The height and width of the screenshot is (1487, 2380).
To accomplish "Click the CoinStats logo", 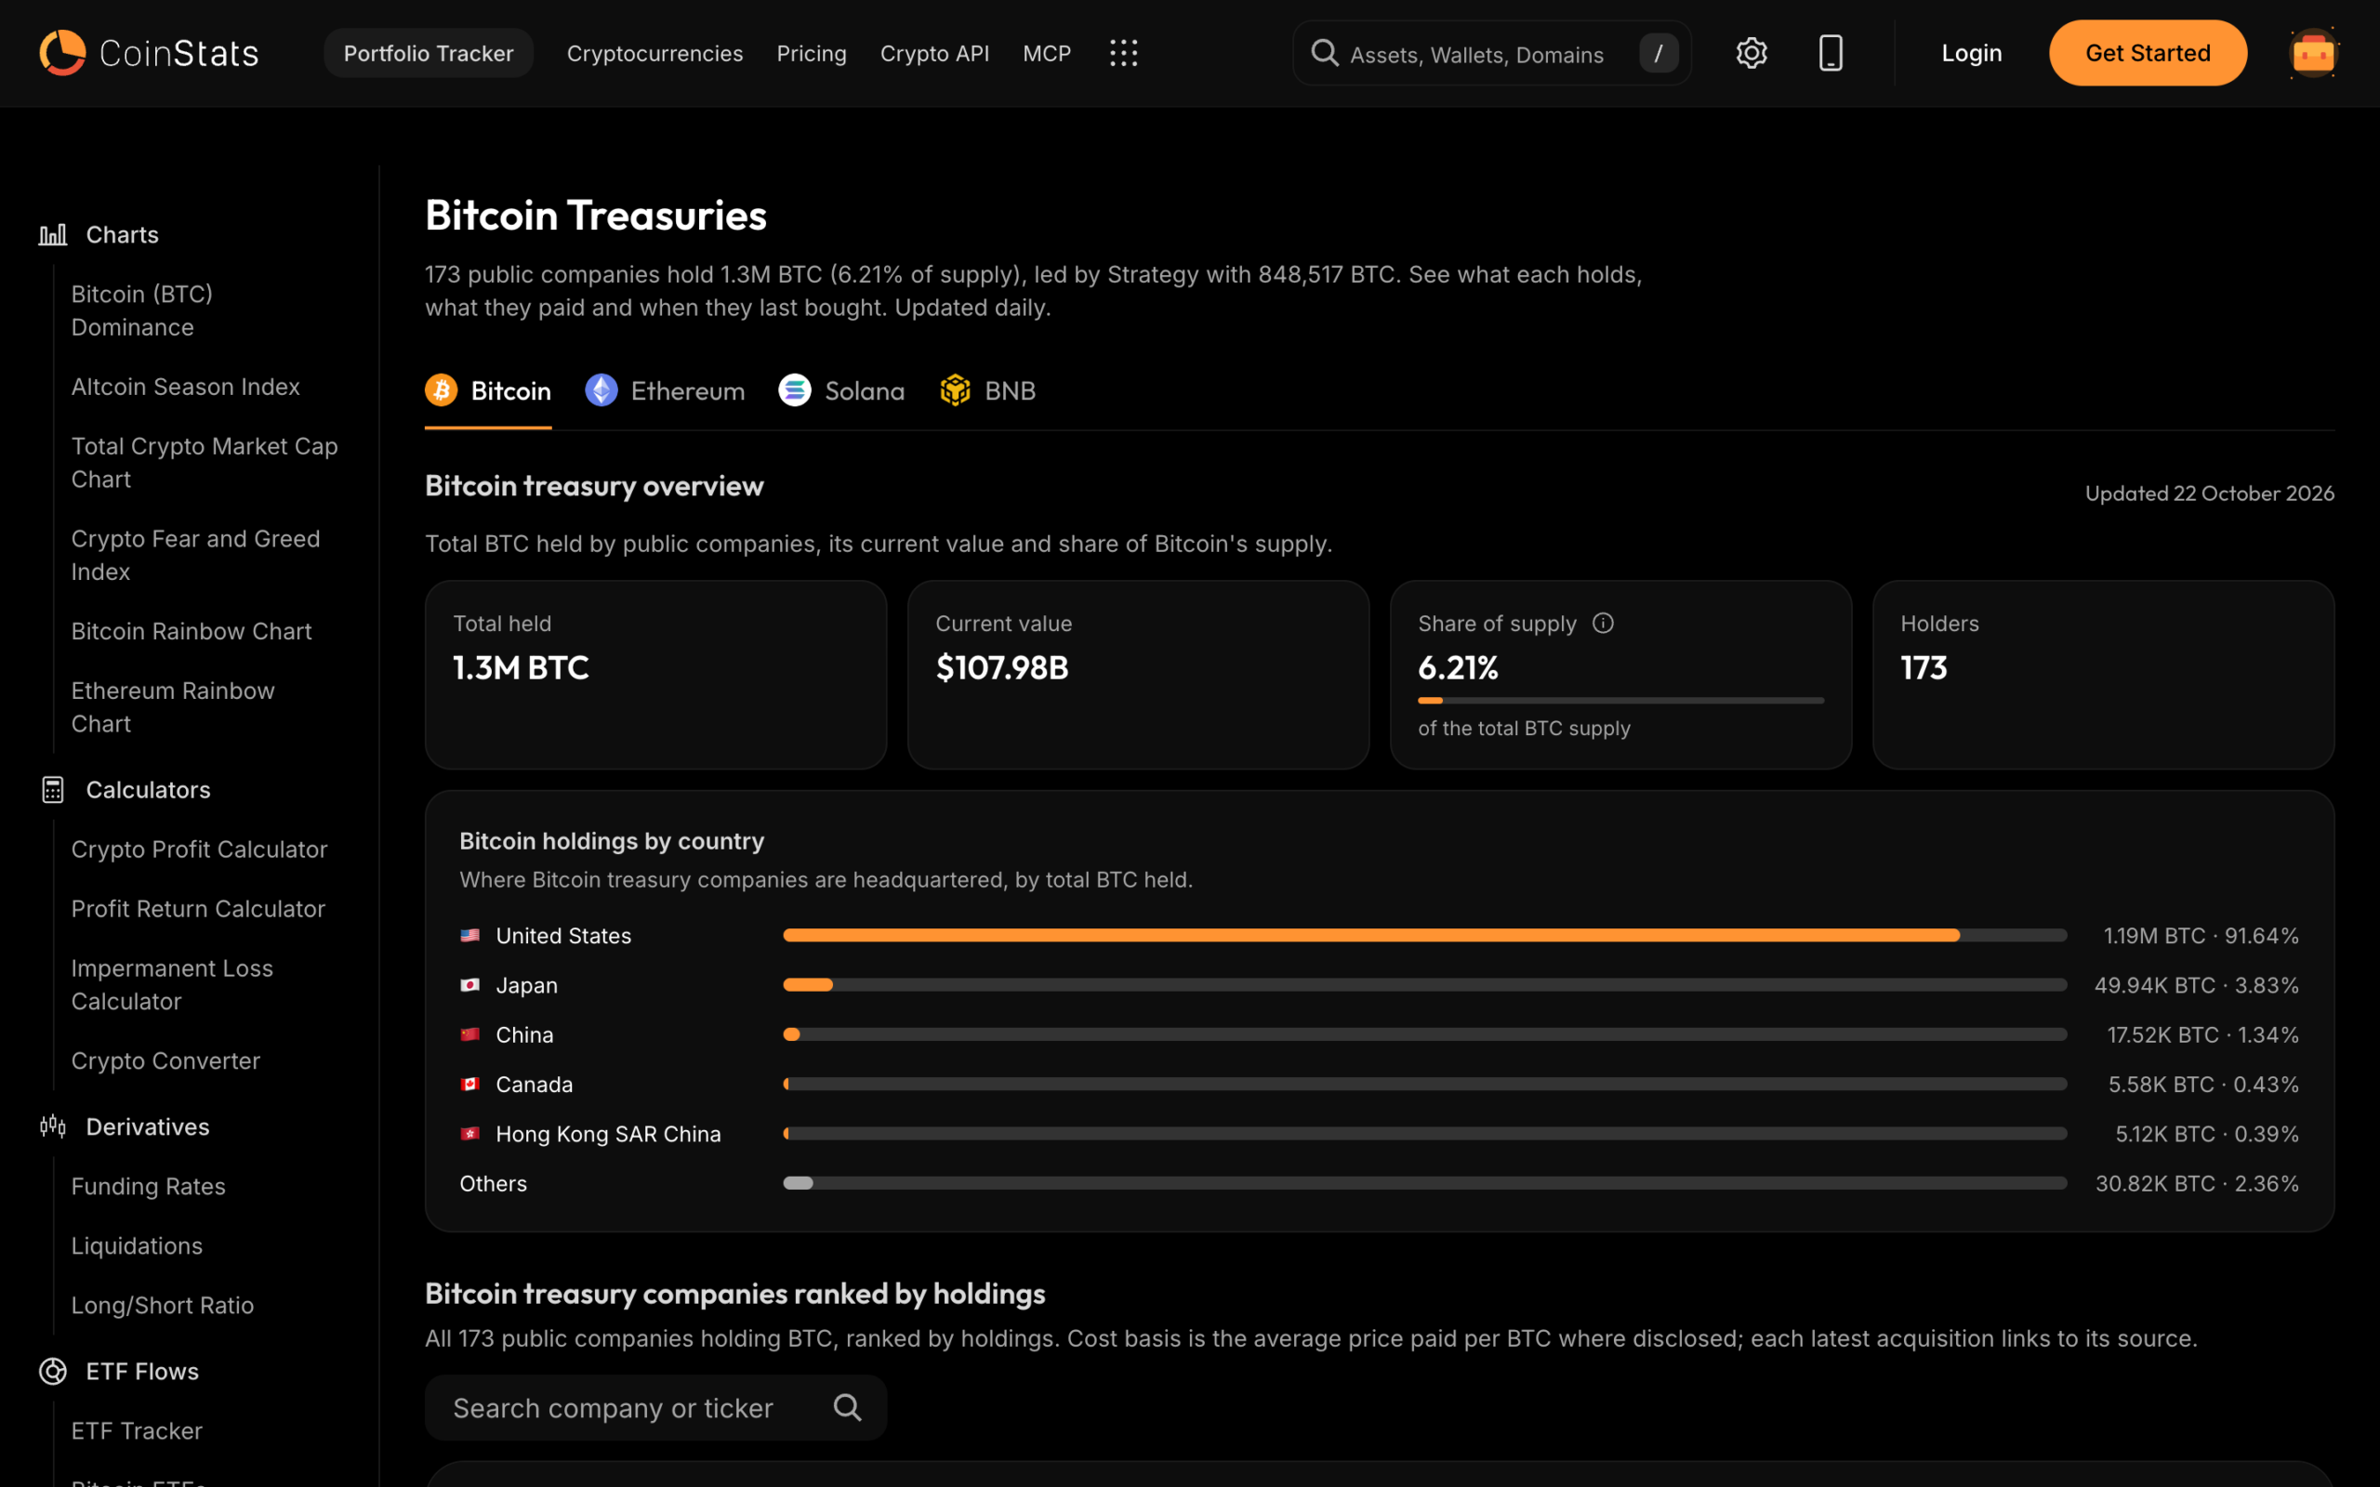I will 149,53.
